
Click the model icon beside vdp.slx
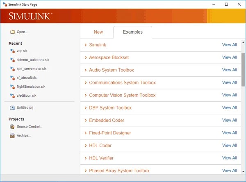12,51
